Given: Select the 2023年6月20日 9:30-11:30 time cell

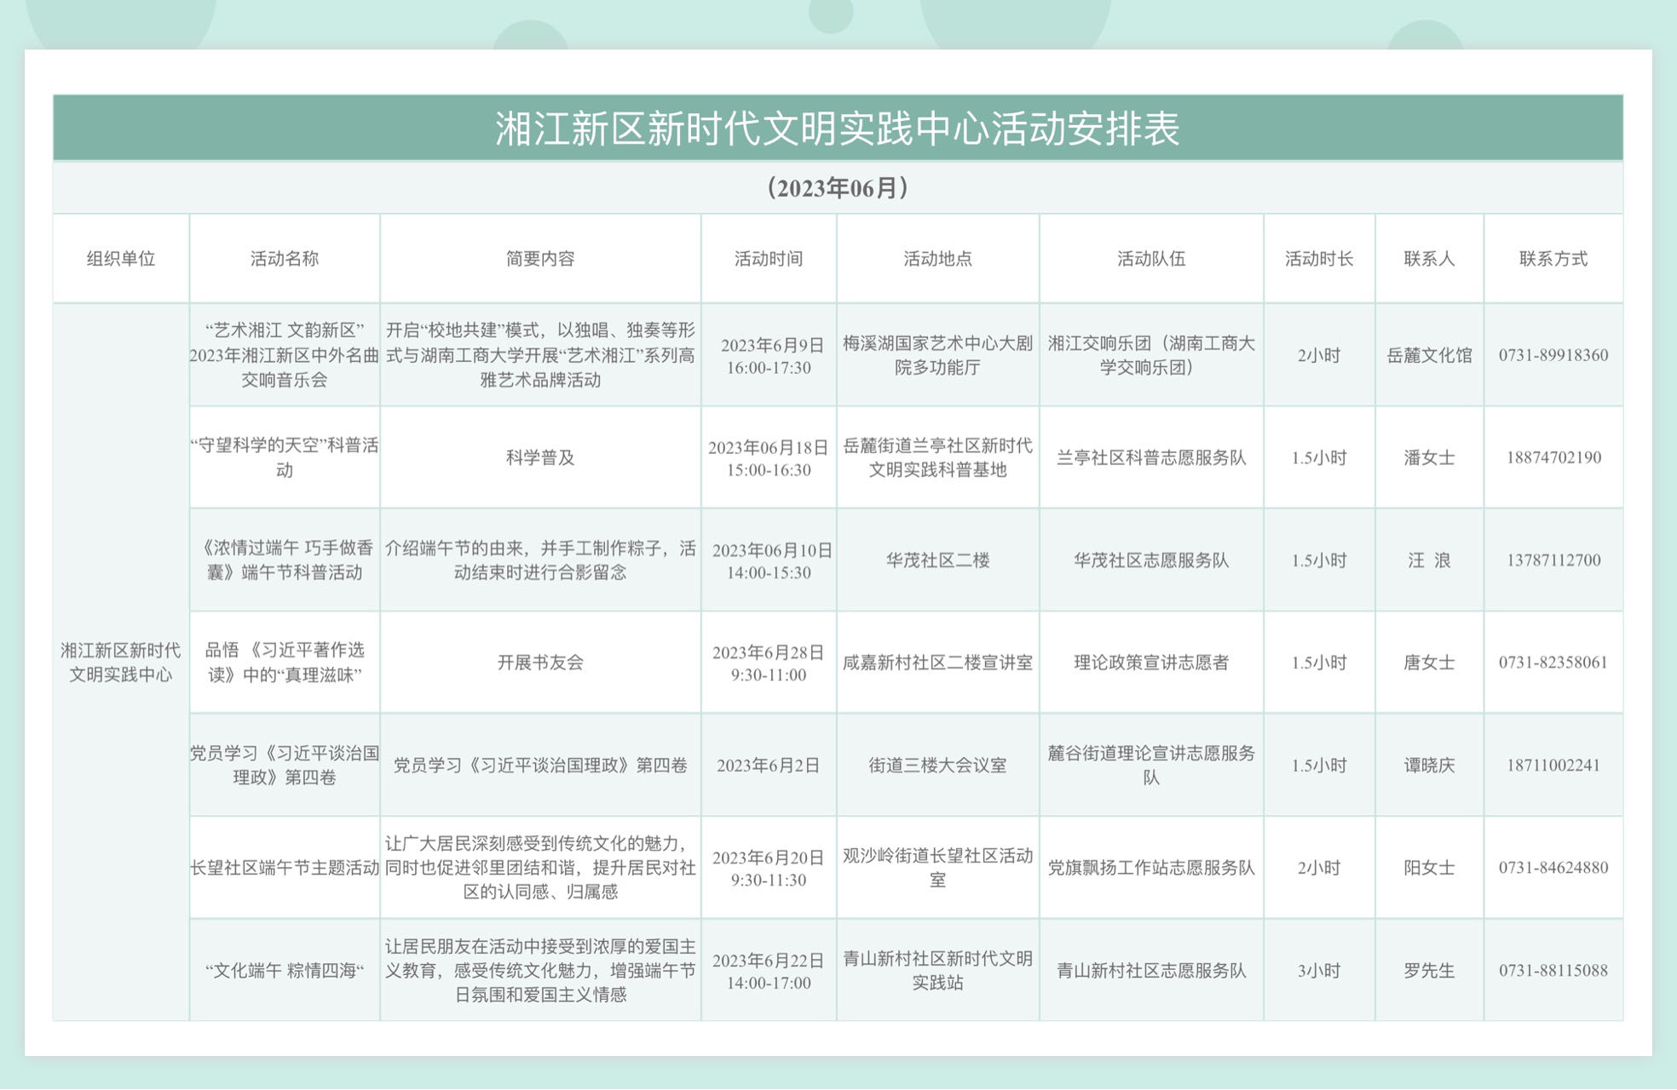Looking at the screenshot, I should (769, 868).
